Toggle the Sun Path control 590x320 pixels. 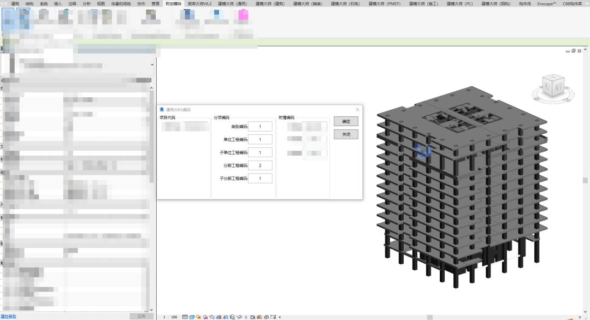tap(198, 317)
